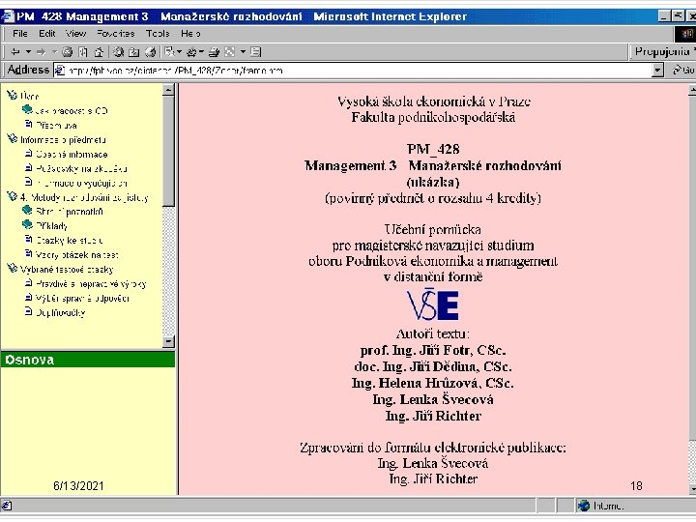Open Doplňovačky in the tree
Viewport: 696px width, 522px height.
(x=60, y=313)
